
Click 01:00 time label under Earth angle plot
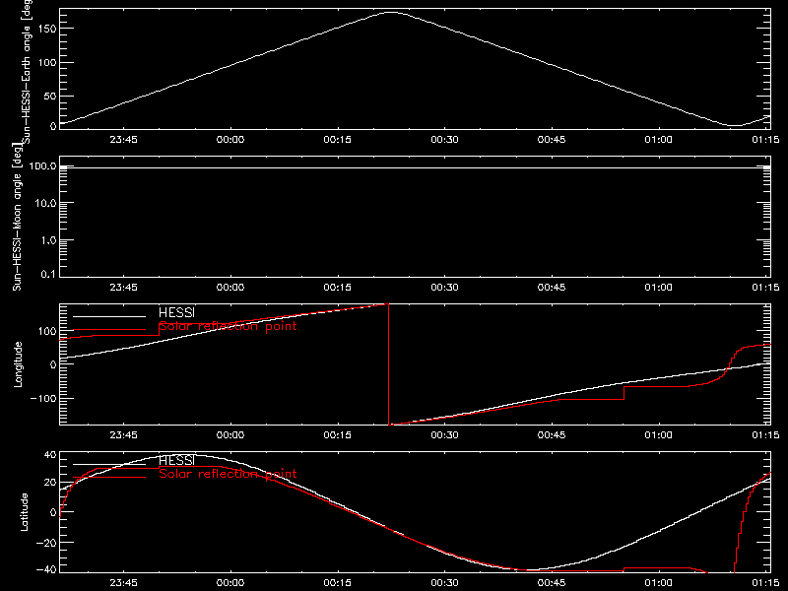point(659,140)
